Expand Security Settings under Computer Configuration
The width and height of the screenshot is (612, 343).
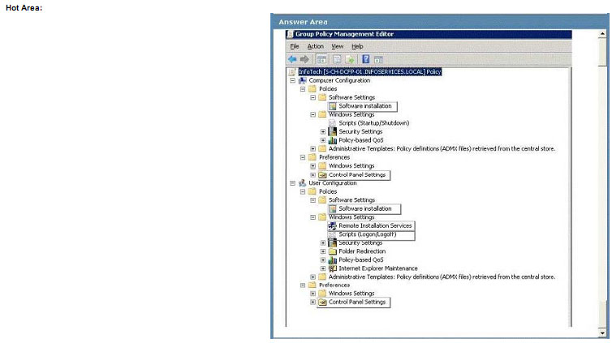[x=323, y=131]
